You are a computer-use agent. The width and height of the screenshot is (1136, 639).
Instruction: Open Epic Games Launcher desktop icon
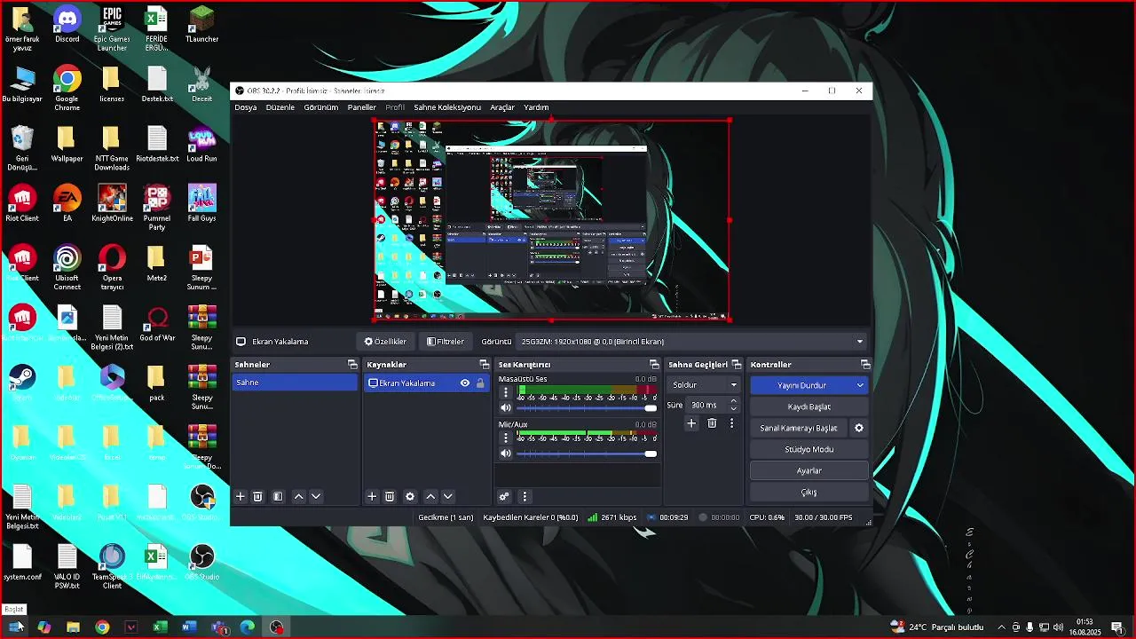[x=112, y=28]
